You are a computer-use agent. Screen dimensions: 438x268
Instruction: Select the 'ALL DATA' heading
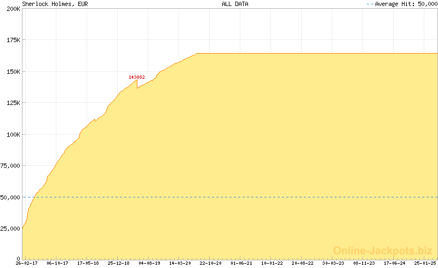point(235,4)
